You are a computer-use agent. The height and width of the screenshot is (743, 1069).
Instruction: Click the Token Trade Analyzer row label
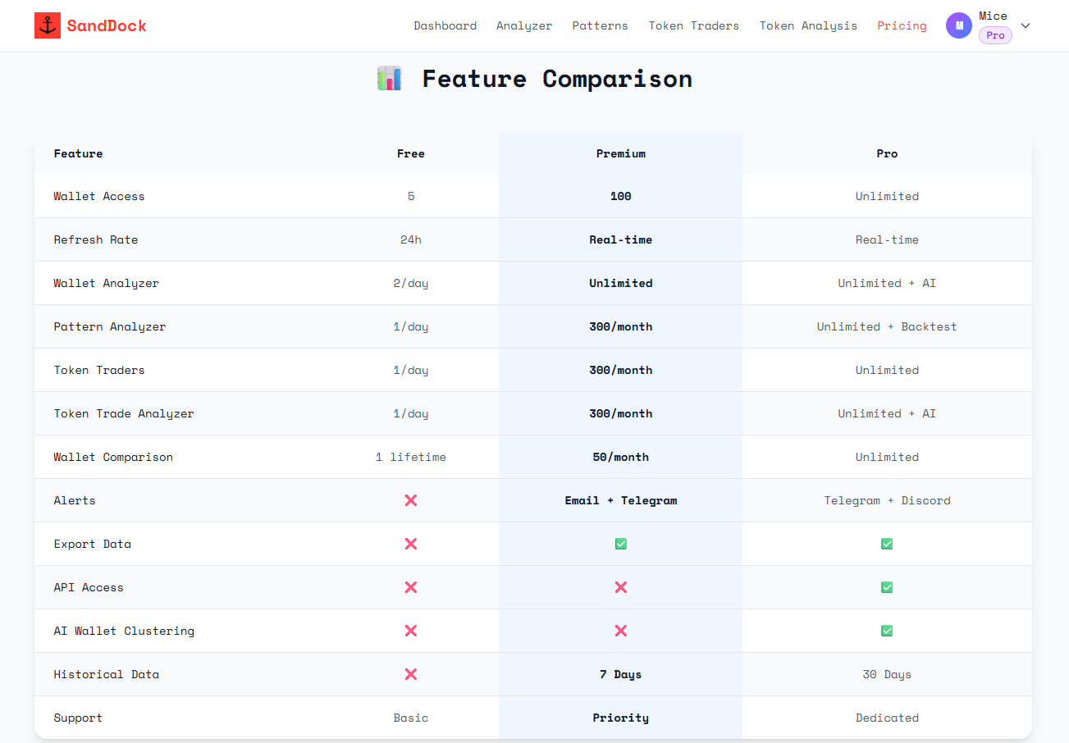click(124, 413)
